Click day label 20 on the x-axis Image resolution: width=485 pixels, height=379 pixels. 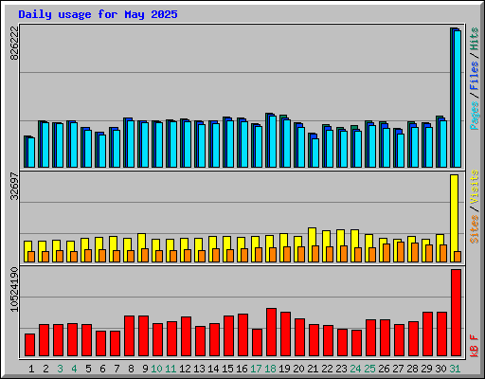(x=298, y=369)
